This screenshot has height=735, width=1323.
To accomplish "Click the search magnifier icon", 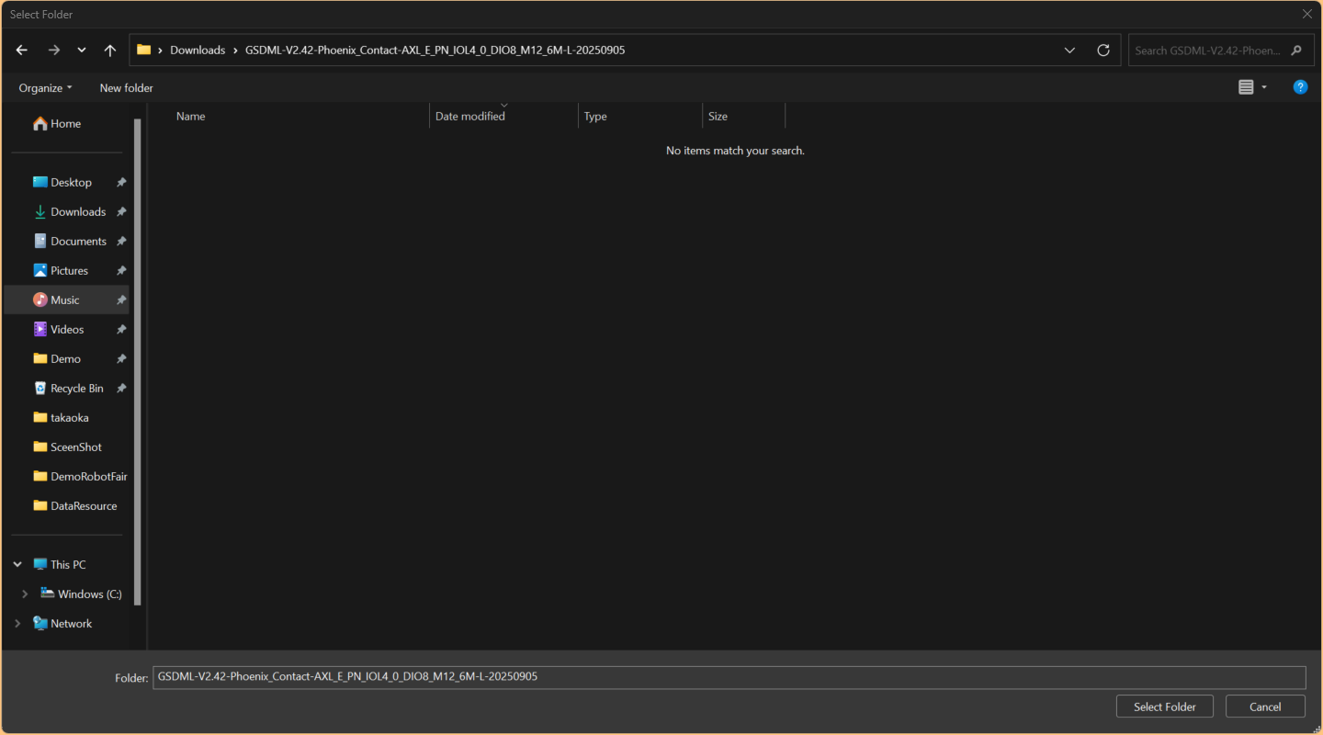I will (1296, 51).
